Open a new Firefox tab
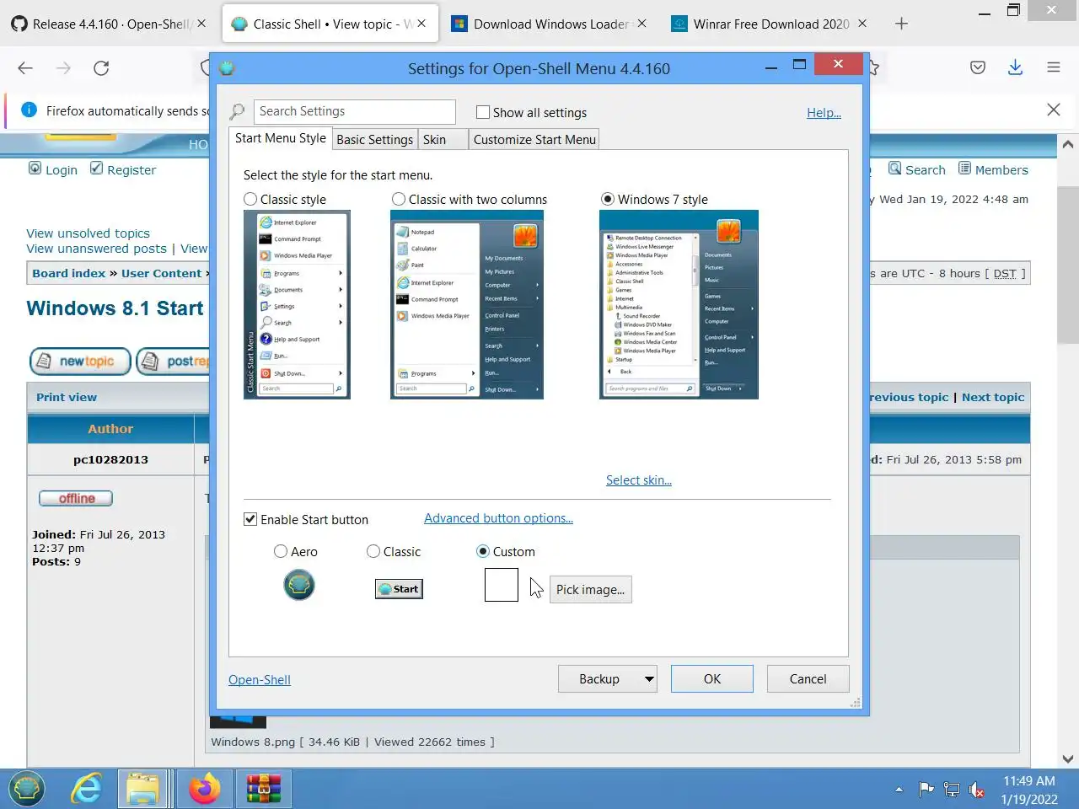This screenshot has width=1079, height=809. (901, 24)
